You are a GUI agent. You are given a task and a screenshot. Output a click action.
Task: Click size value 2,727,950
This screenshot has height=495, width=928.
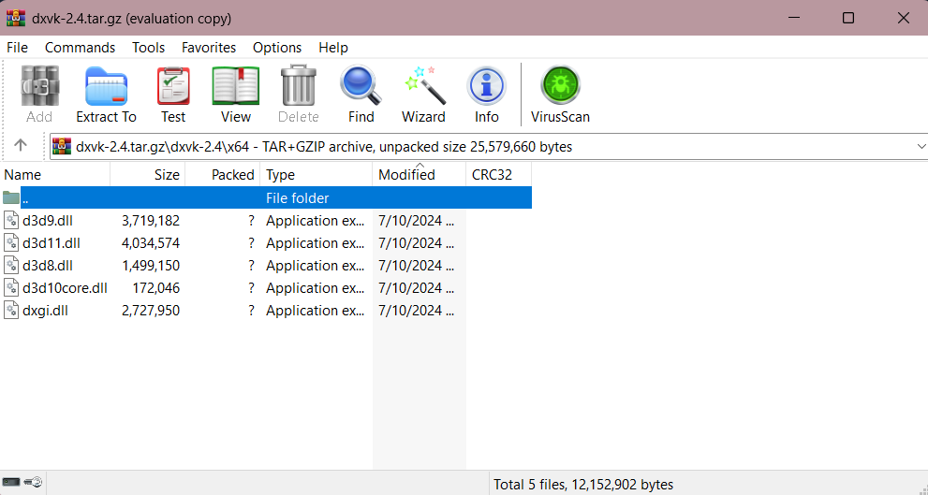tap(151, 311)
